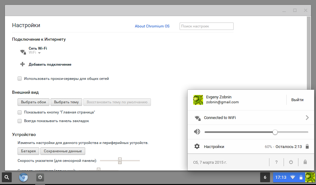This screenshot has width=316, height=185.
Task: Open the About Chromium OS link
Action: click(x=152, y=26)
